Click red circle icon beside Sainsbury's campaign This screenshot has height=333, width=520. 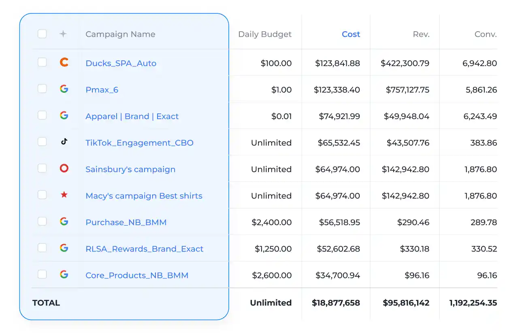(x=64, y=169)
